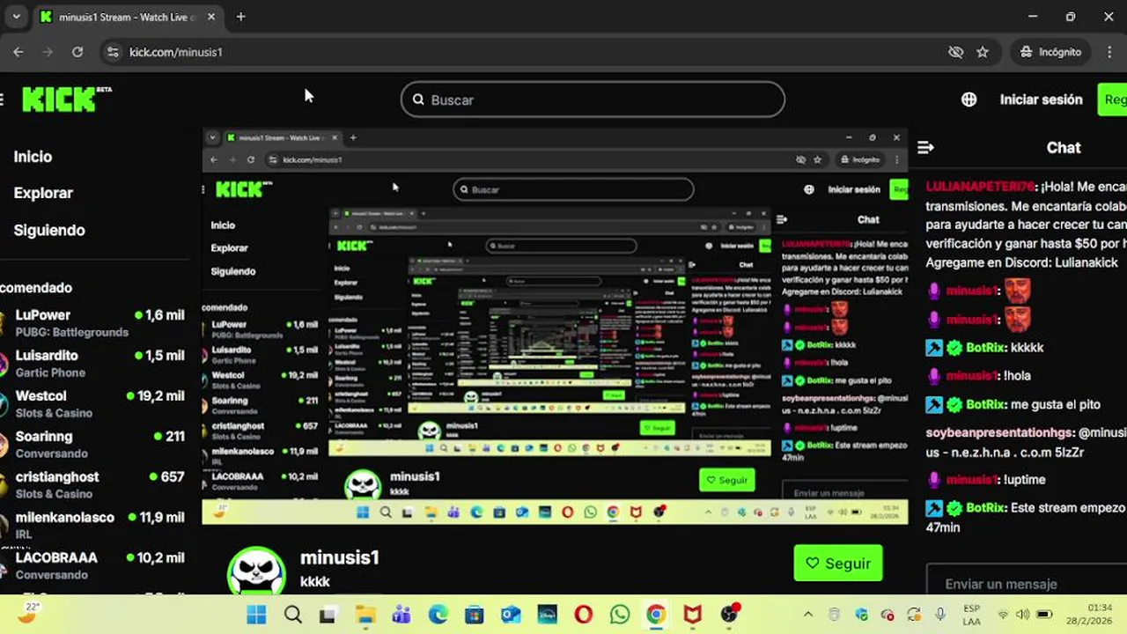Open Windows taskbar search
The image size is (1127, 634).
coord(292,614)
